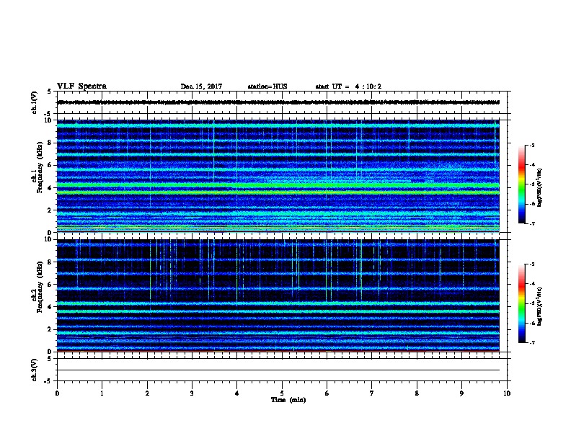This screenshot has width=571, height=441.
Task: Click the "-7" label on ch.2 colorbar
Action: click(531, 343)
